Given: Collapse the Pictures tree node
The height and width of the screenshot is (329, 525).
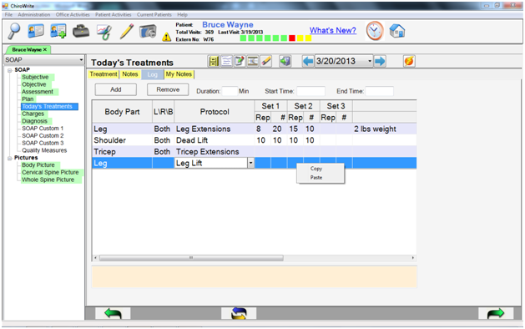Looking at the screenshot, I should [x=10, y=158].
